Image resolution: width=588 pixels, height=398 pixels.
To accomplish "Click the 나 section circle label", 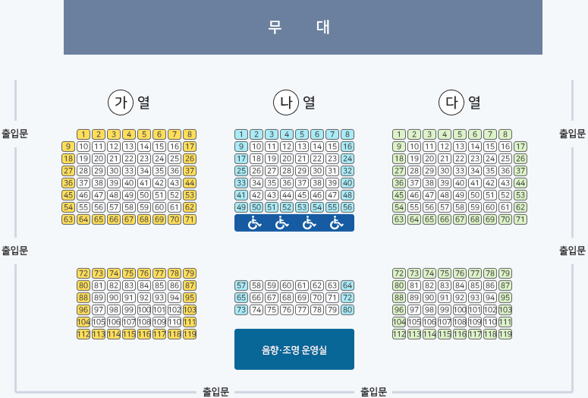I will [x=286, y=102].
